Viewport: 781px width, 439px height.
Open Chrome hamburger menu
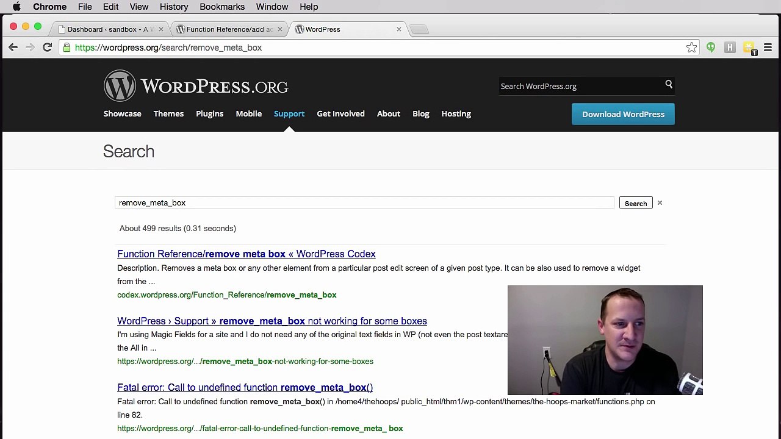point(768,48)
